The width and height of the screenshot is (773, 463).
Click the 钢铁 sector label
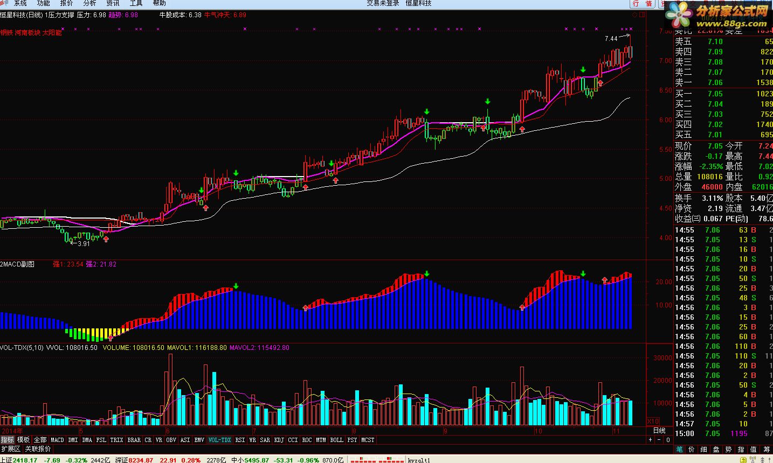[6, 33]
